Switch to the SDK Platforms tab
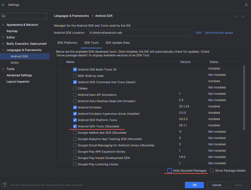 point(67,43)
